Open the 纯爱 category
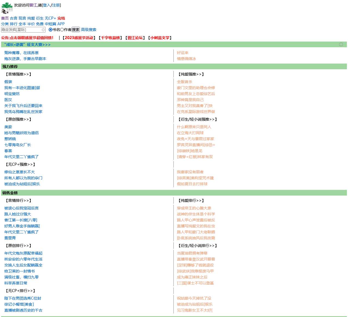The height and width of the screenshot is (317, 348). click(x=31, y=18)
